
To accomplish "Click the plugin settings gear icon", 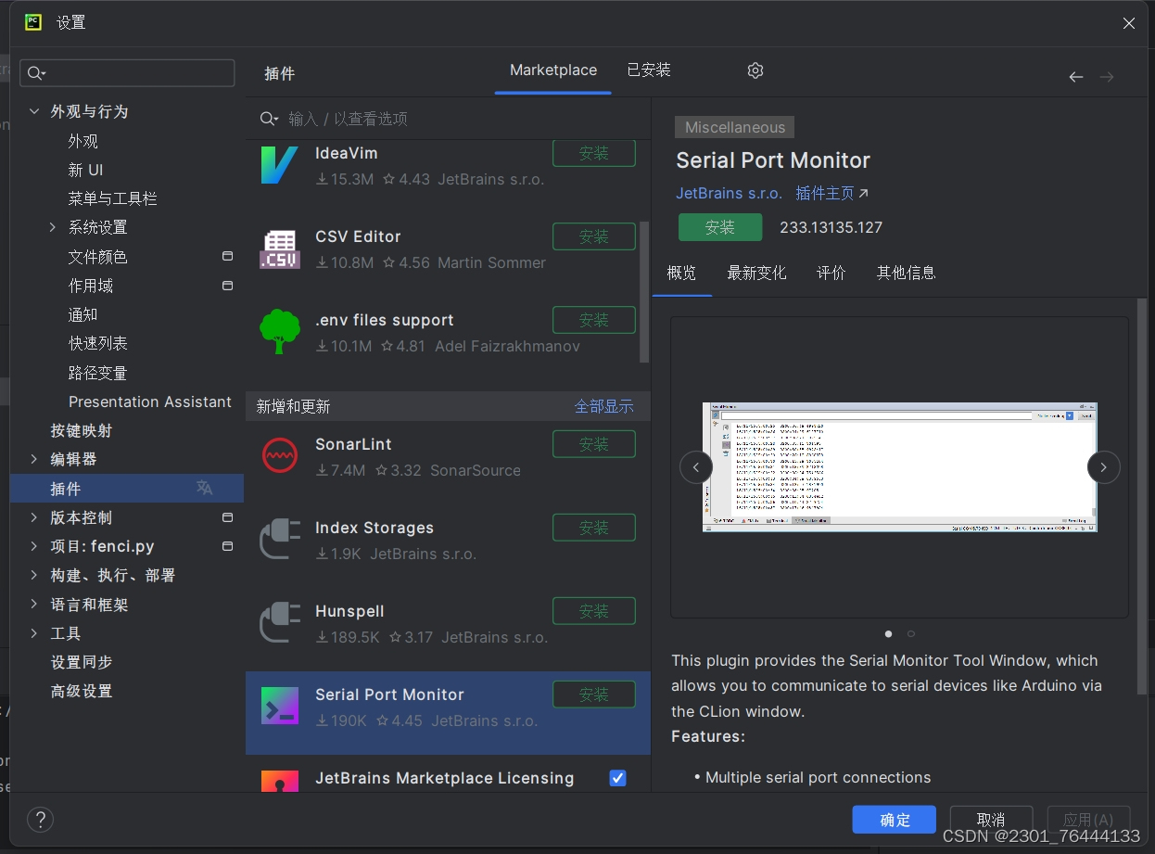I will pyautogui.click(x=755, y=70).
